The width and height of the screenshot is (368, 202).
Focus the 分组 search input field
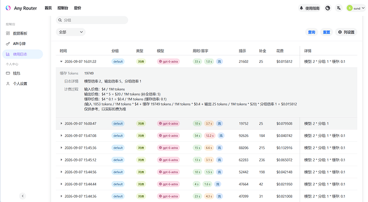coord(92,20)
